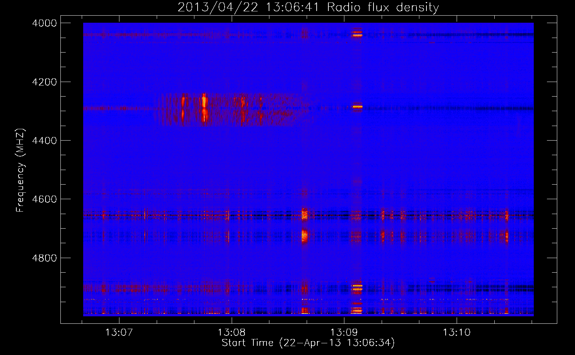Click the 13:08 time axis label
This screenshot has height=355, width=575.
232,332
